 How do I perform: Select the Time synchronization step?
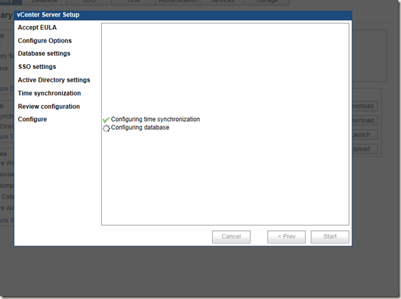pos(50,93)
